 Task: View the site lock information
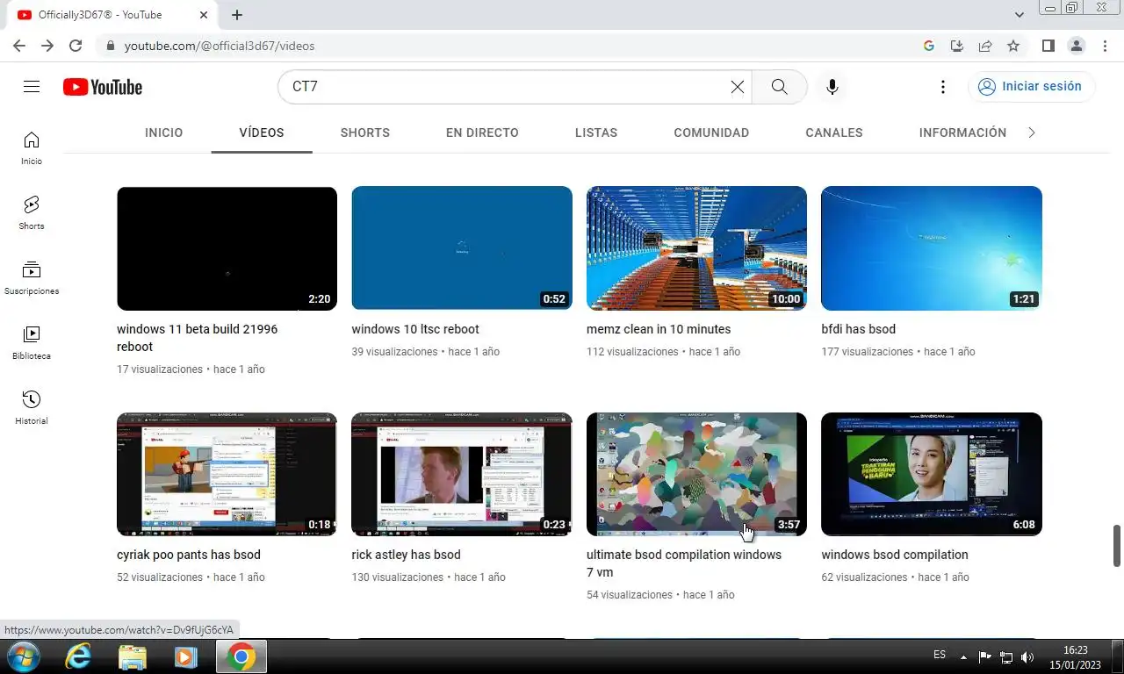pos(110,46)
